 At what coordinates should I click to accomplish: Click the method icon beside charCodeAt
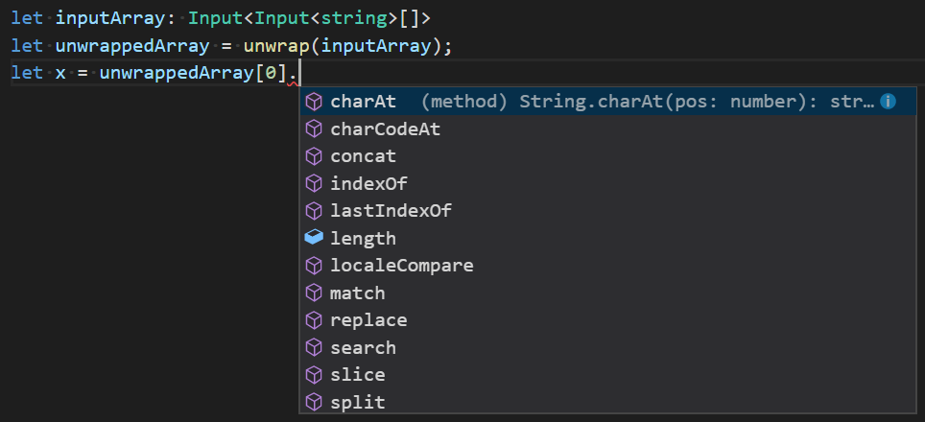(314, 129)
